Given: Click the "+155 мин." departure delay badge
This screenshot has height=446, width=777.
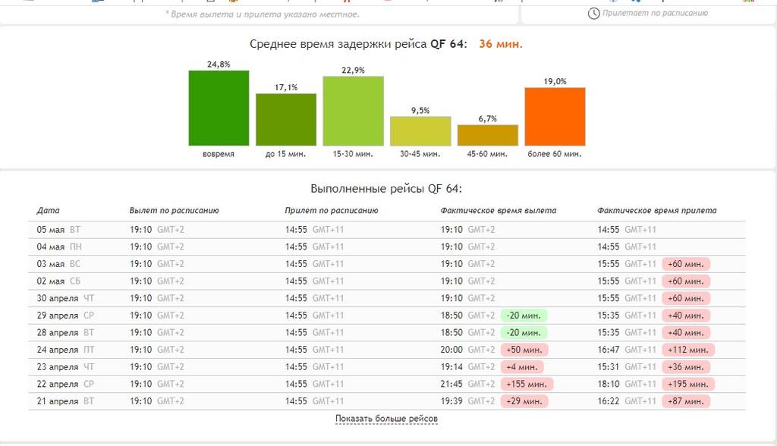Looking at the screenshot, I should 527,384.
